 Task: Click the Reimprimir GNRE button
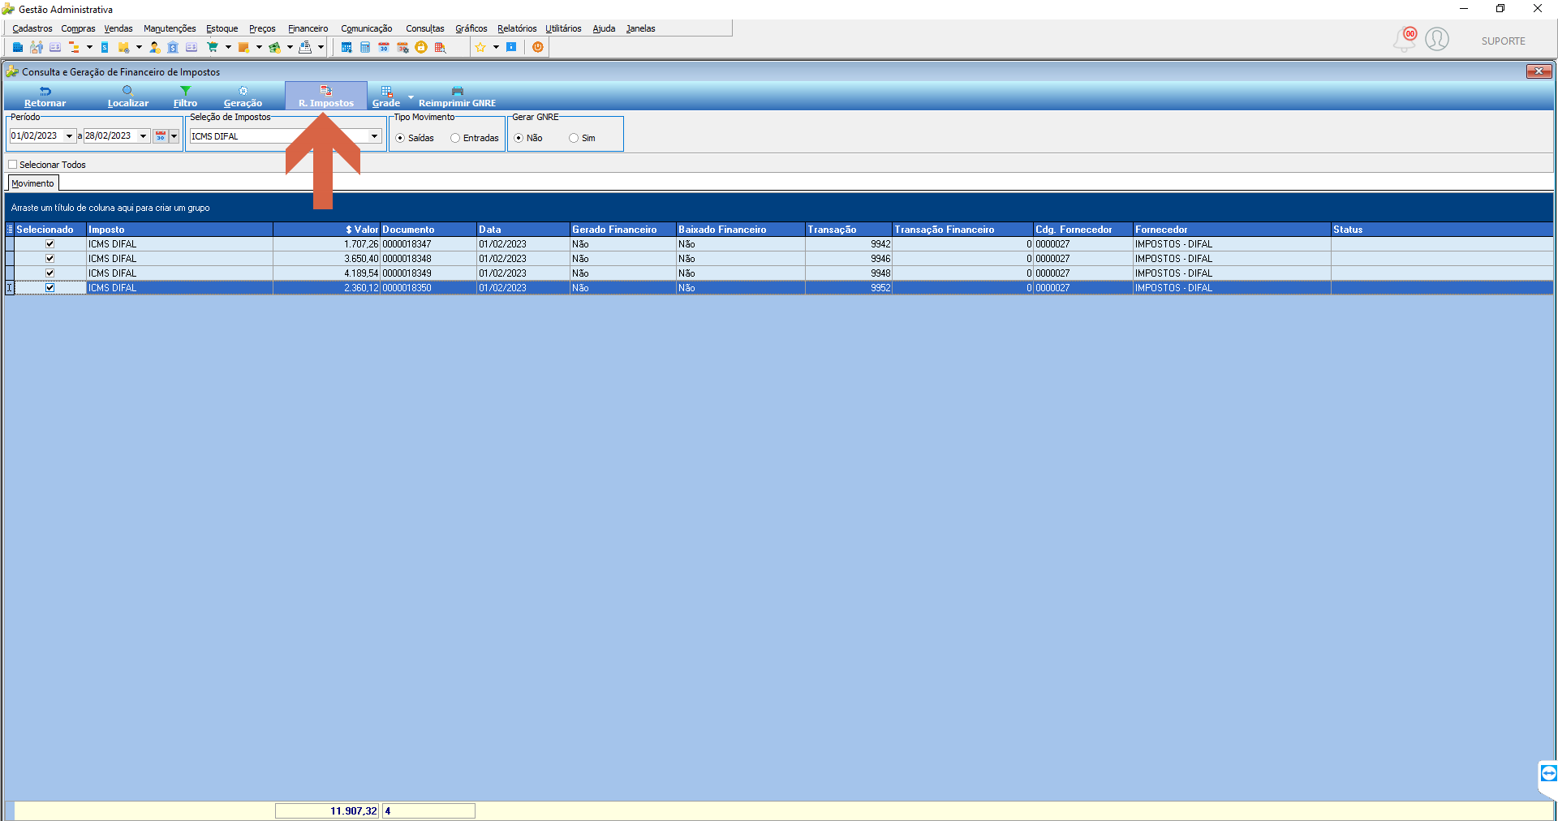[x=457, y=97]
